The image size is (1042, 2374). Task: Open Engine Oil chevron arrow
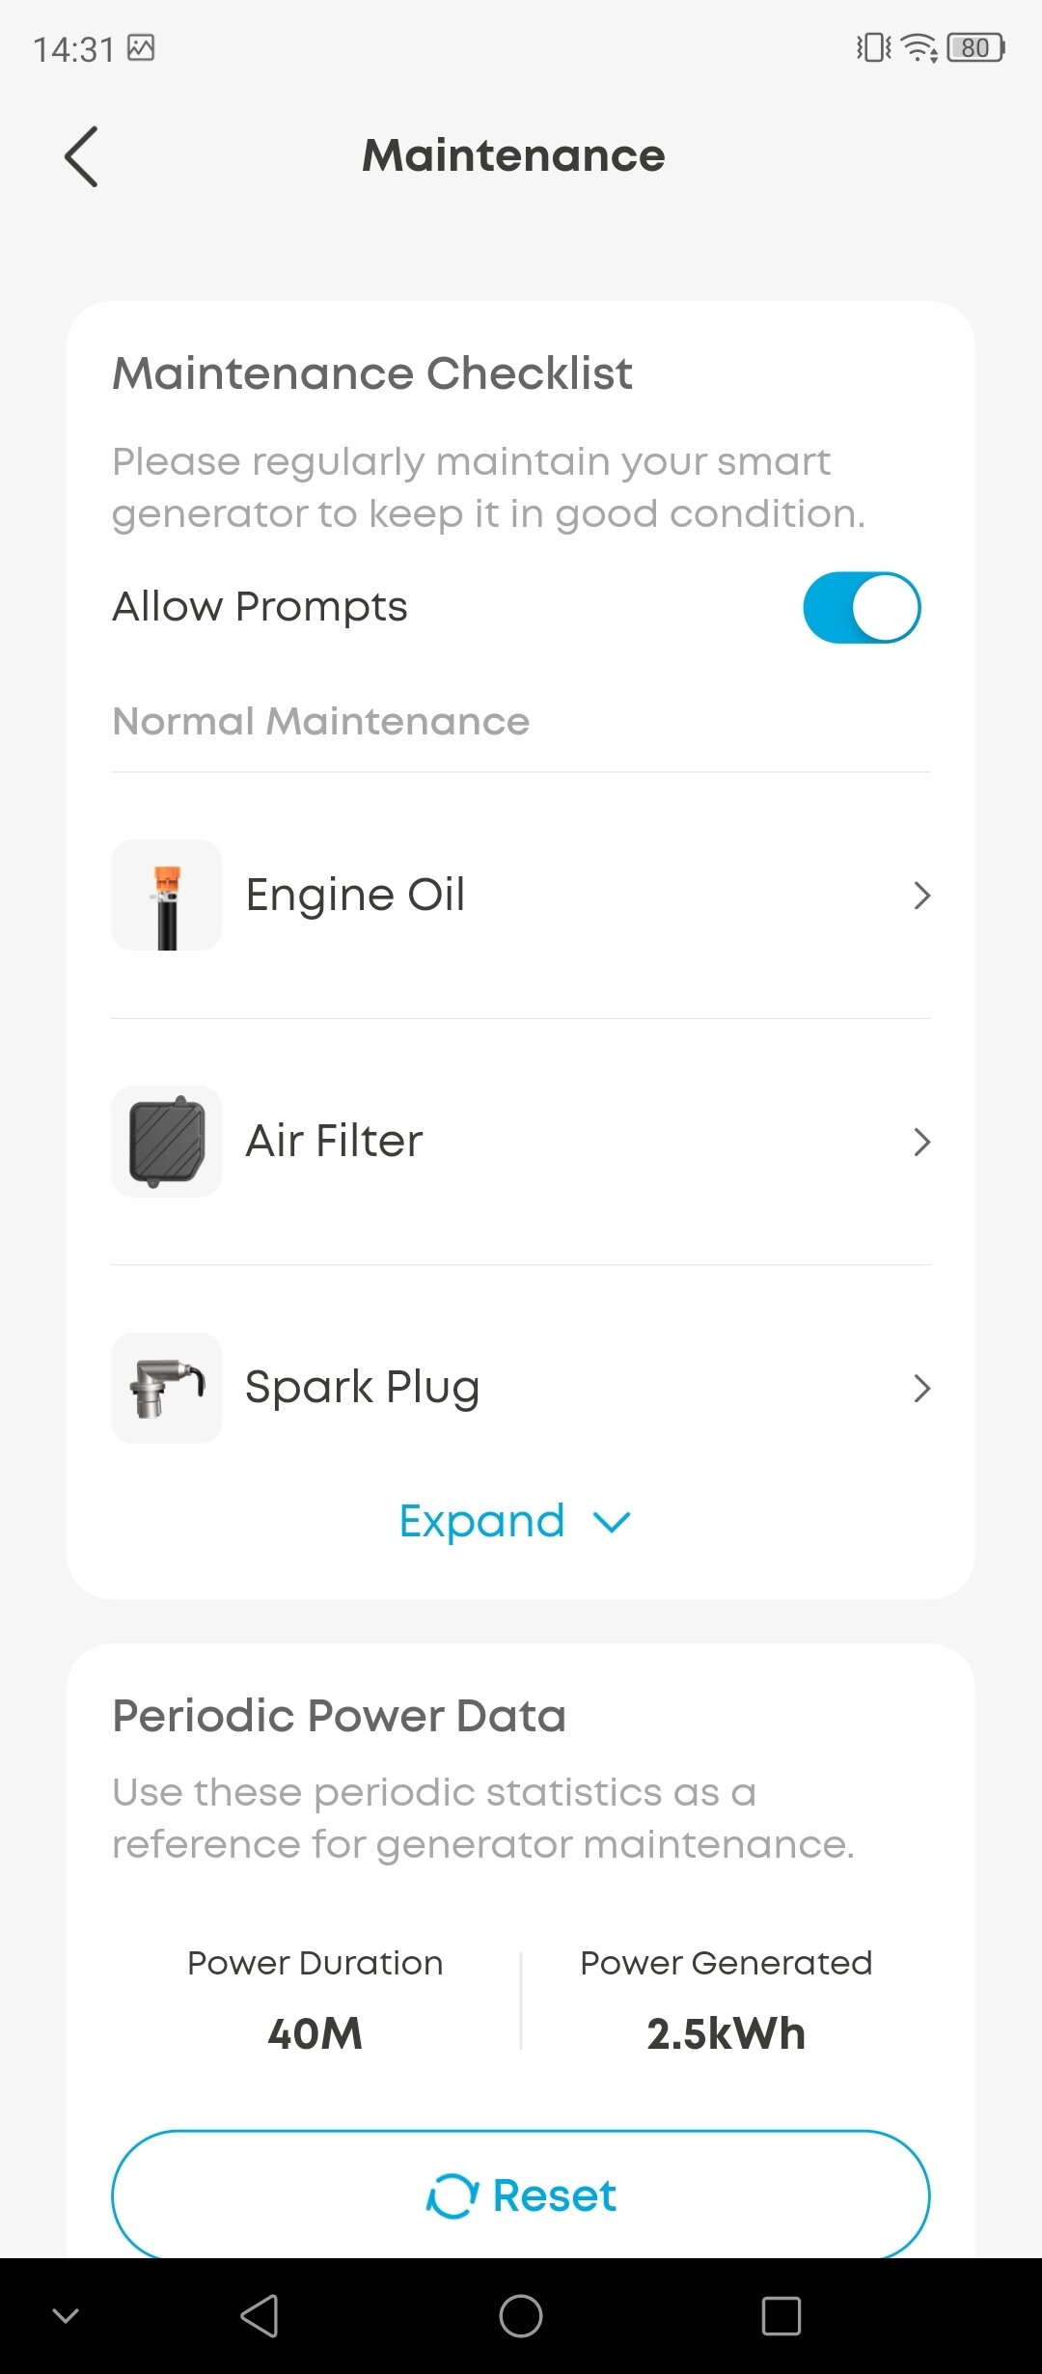(x=921, y=896)
